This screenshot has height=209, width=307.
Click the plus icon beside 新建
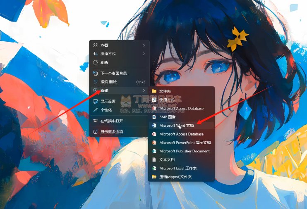point(95,90)
